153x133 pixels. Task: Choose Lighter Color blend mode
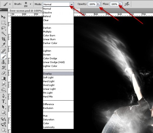[x=58, y=66]
